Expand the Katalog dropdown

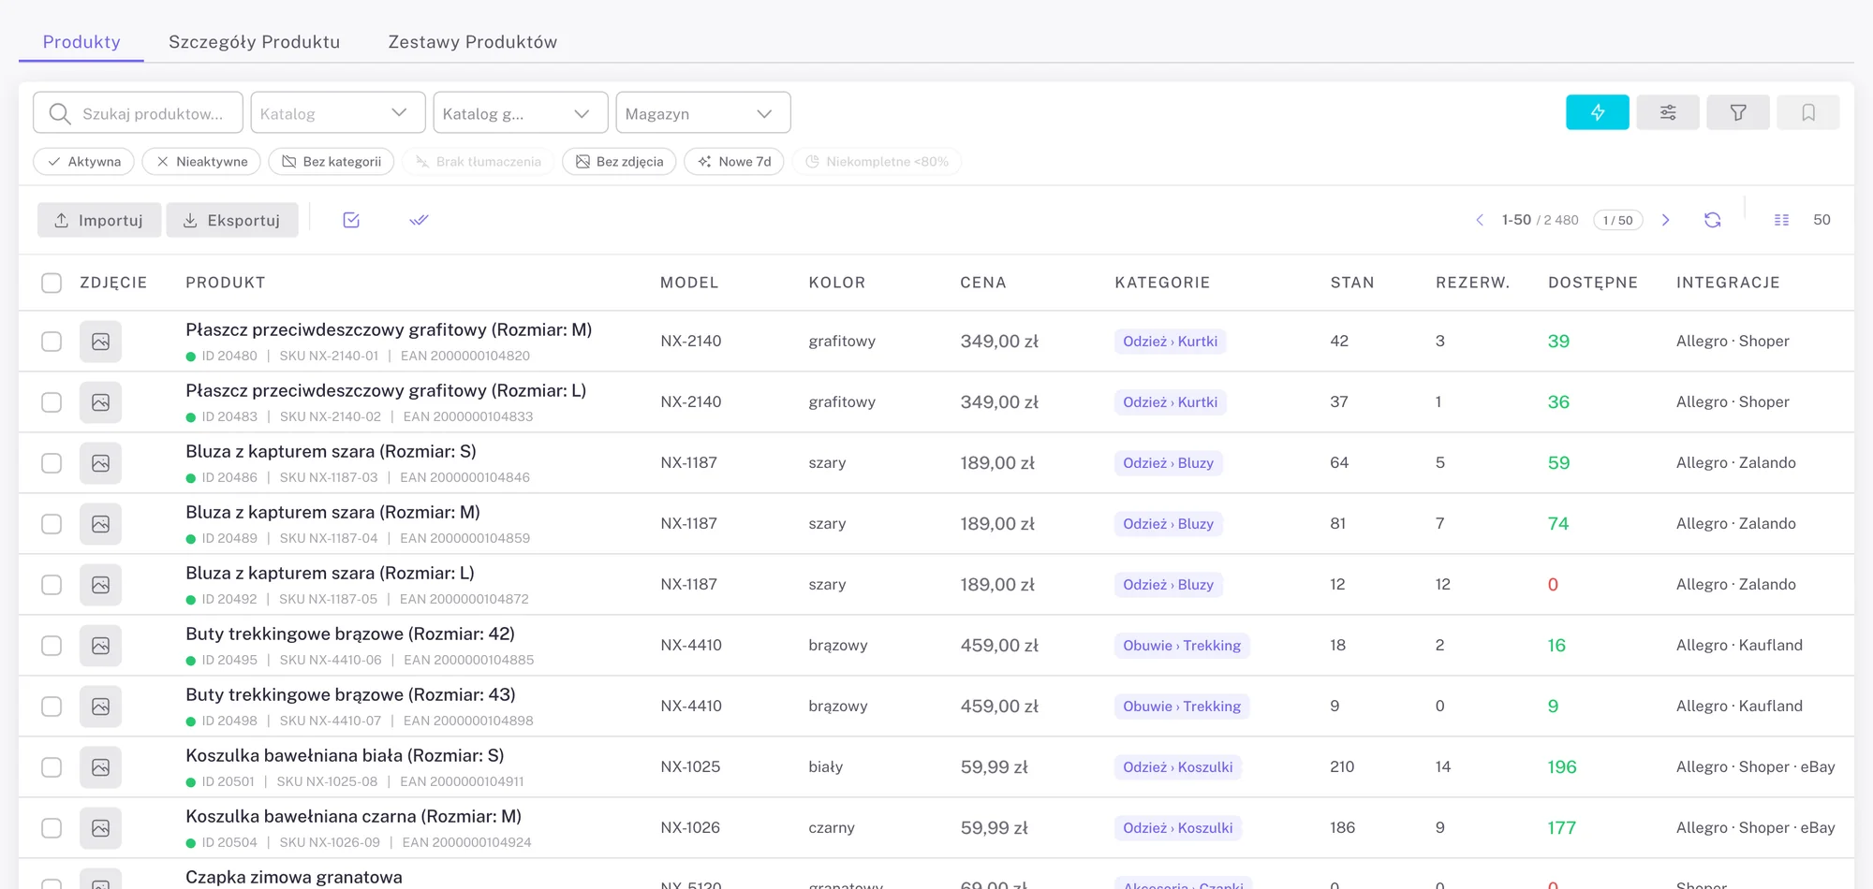coord(338,113)
